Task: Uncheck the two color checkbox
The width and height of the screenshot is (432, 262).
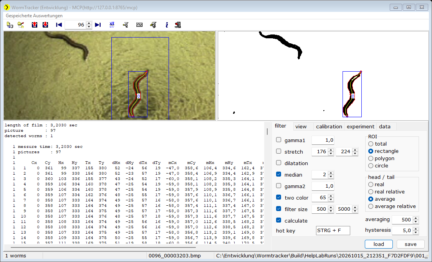Action: pos(278,197)
